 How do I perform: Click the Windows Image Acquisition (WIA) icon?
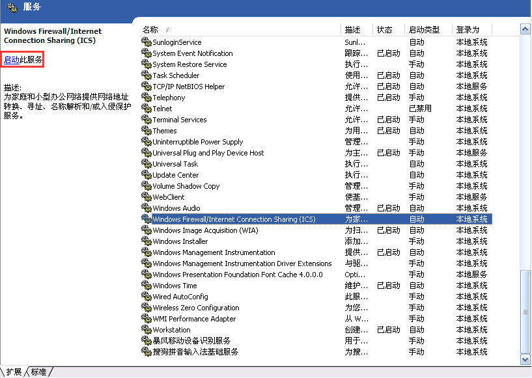(x=147, y=230)
